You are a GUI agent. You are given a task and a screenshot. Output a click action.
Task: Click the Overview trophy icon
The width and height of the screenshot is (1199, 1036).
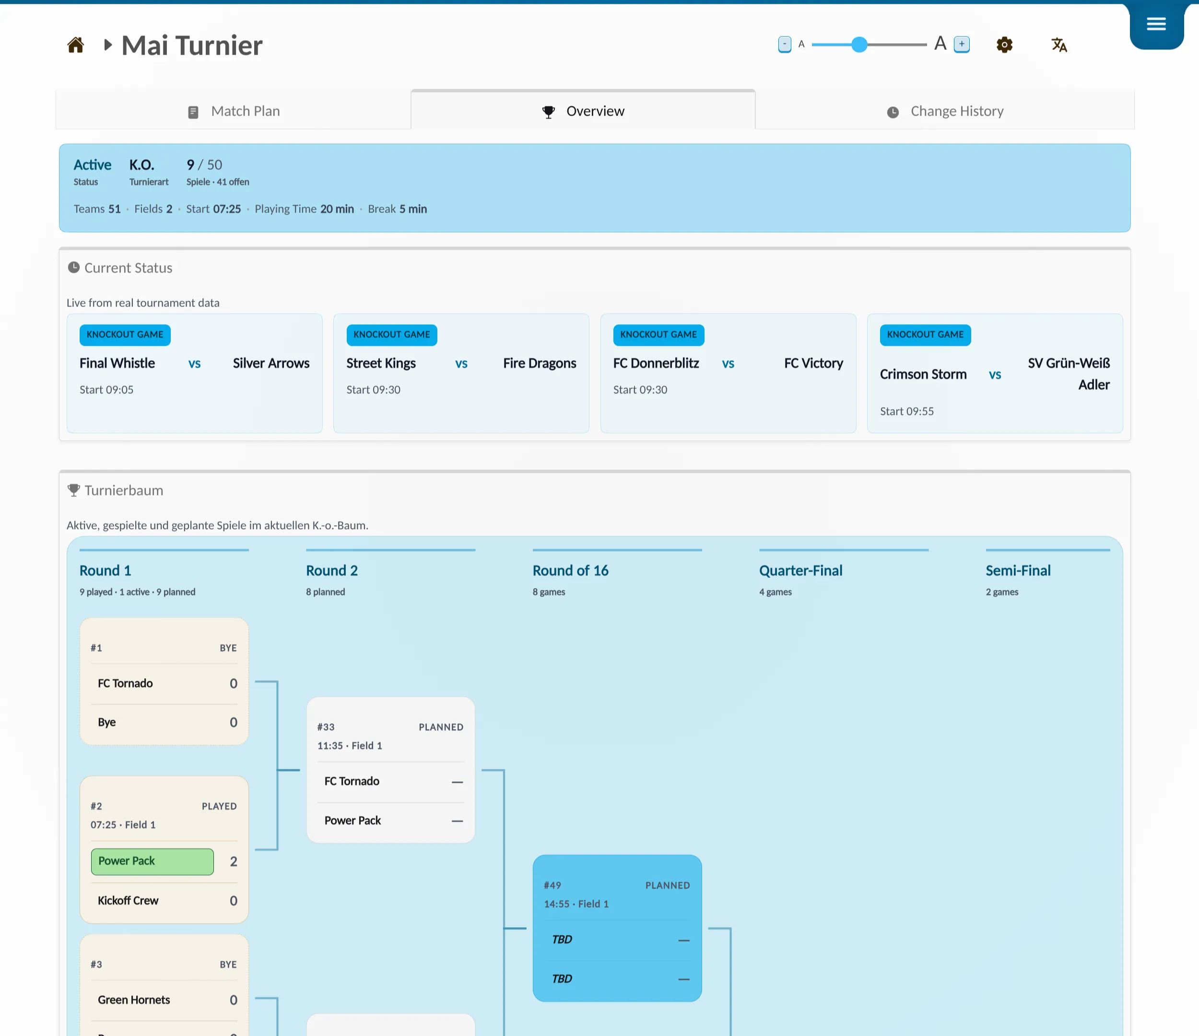click(549, 112)
